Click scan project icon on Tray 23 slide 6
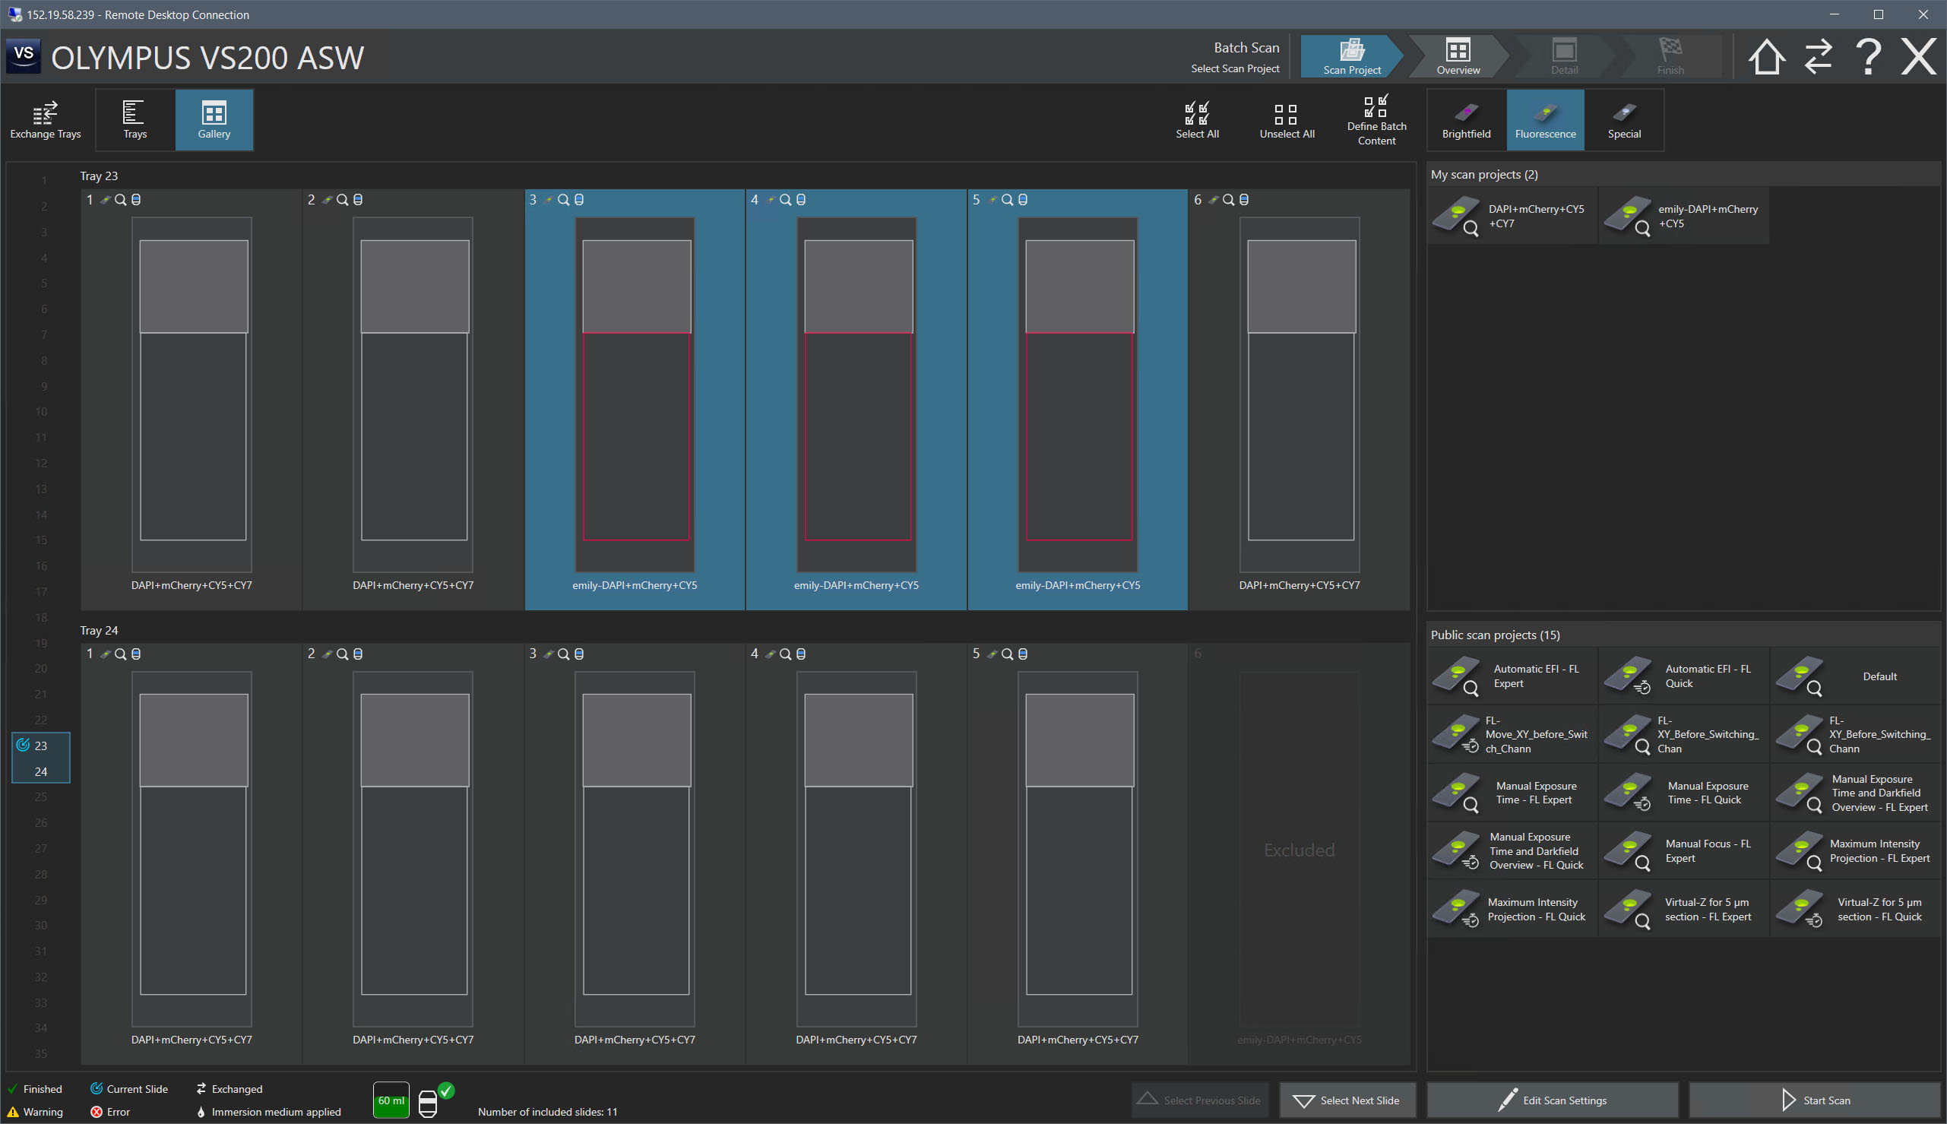The image size is (1947, 1124). pyautogui.click(x=1213, y=200)
